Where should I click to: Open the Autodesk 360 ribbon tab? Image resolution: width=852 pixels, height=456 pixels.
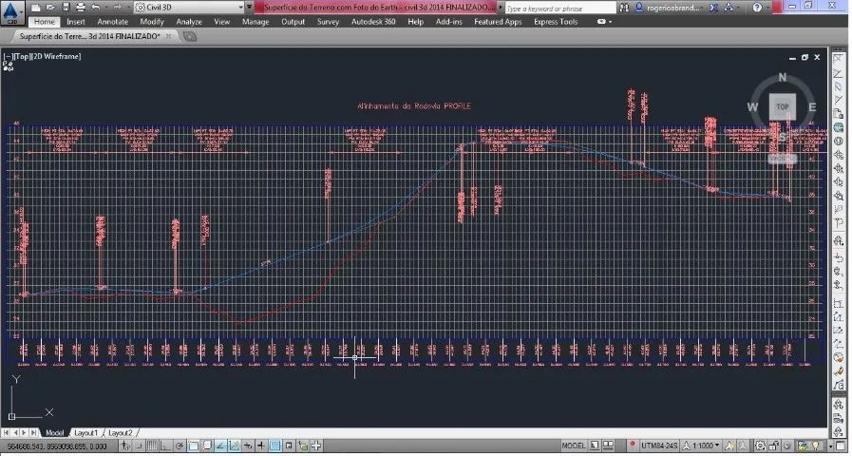pos(372,22)
